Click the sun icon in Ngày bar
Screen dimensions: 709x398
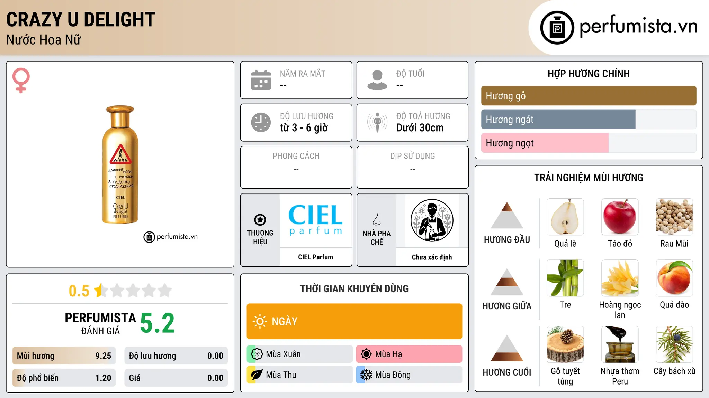pos(260,321)
